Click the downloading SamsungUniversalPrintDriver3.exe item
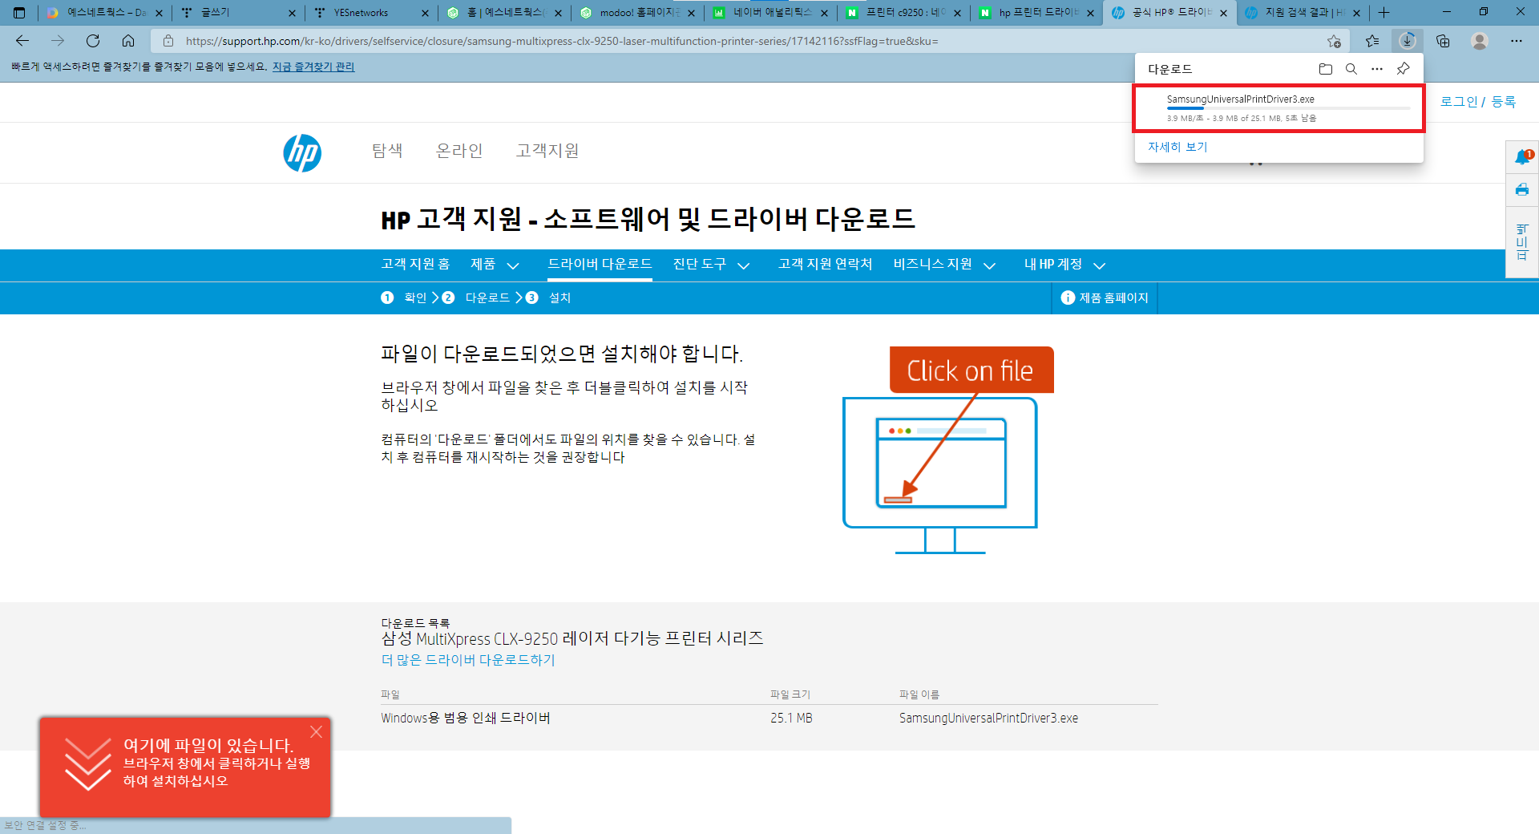1539x834 pixels. pos(1278,108)
